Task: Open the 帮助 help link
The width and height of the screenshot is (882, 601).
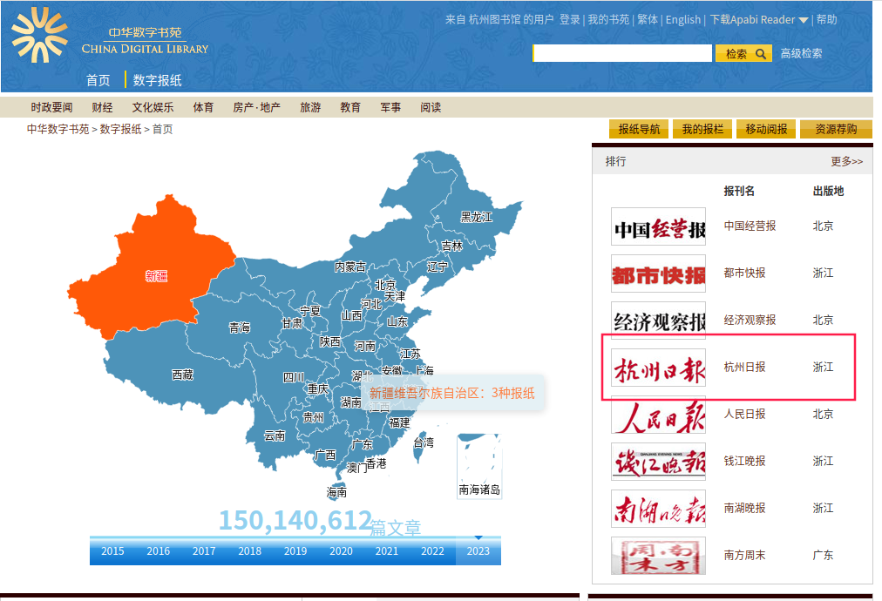Action: tap(826, 20)
